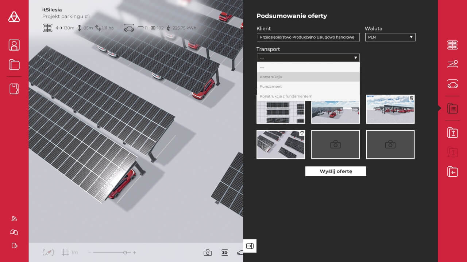This screenshot has height=262, width=467.
Task: Click the user profile icon in left sidebar
Action: tap(14, 45)
